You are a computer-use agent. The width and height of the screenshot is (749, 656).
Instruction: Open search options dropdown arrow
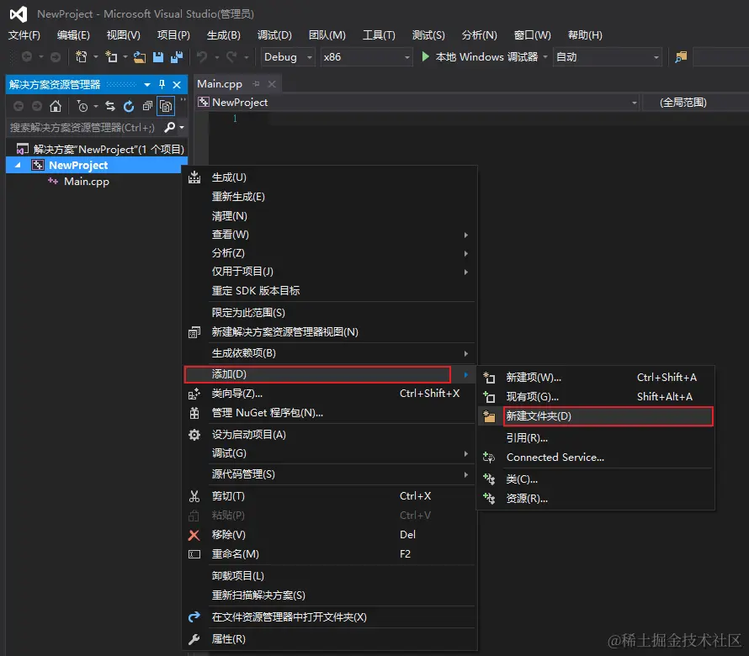pos(182,128)
